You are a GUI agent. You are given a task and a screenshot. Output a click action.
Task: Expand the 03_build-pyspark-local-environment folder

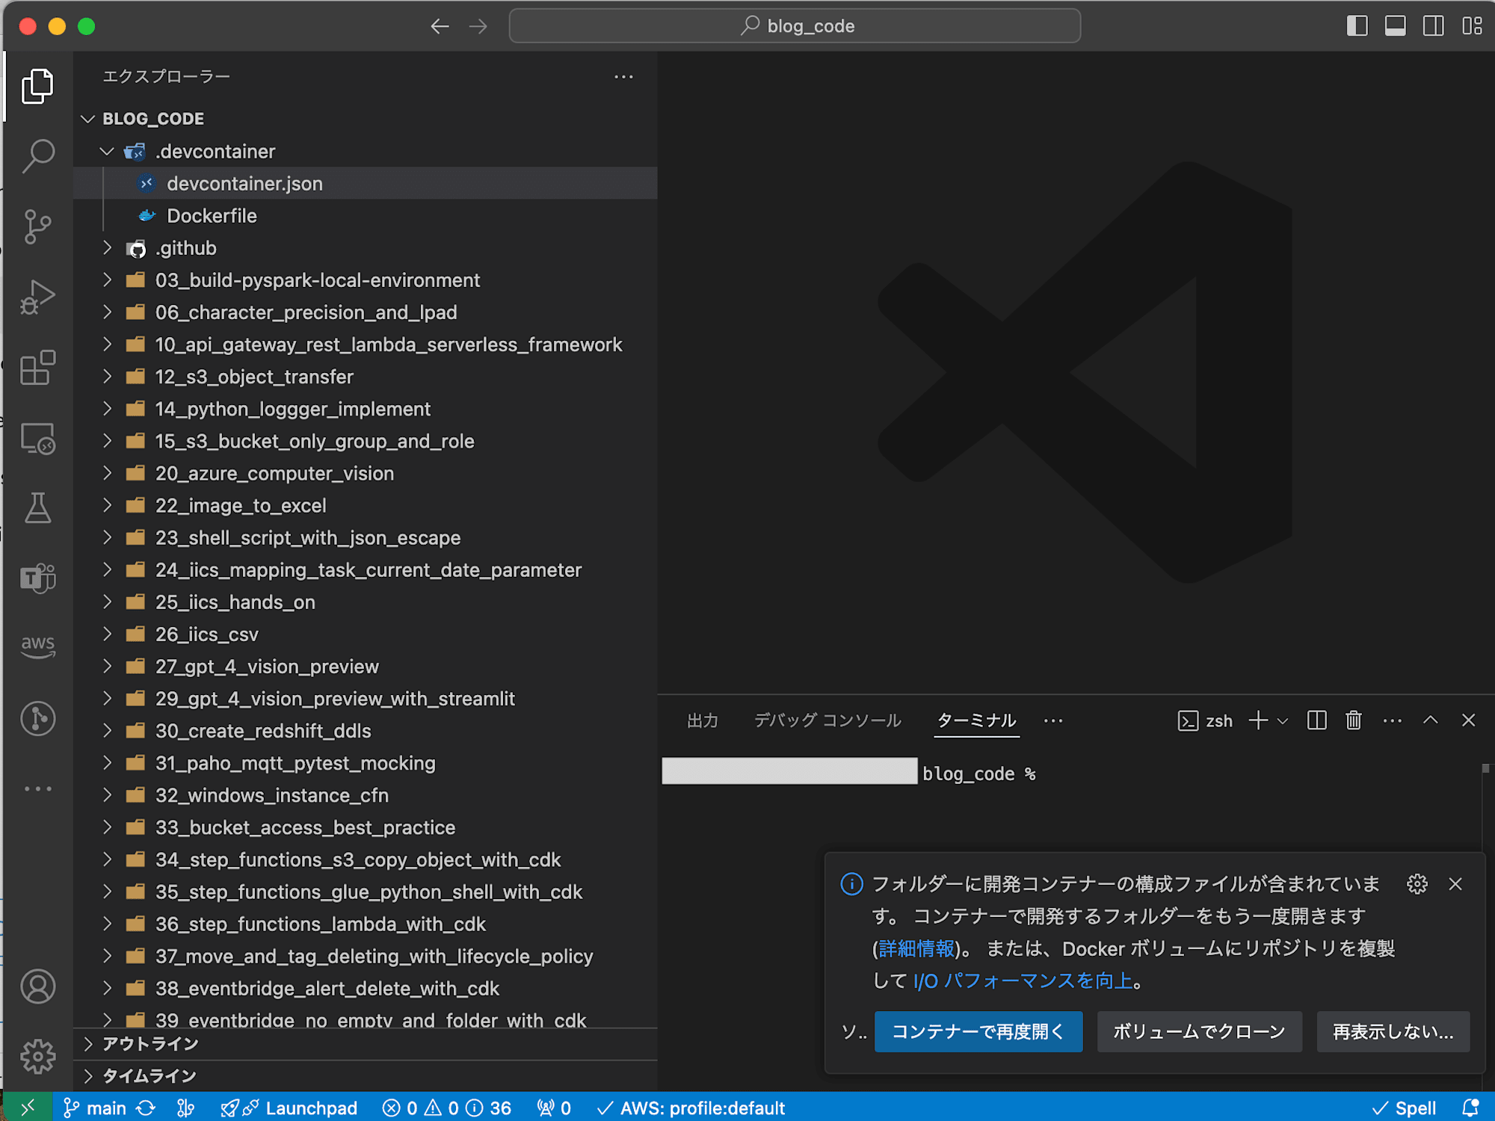(x=107, y=280)
